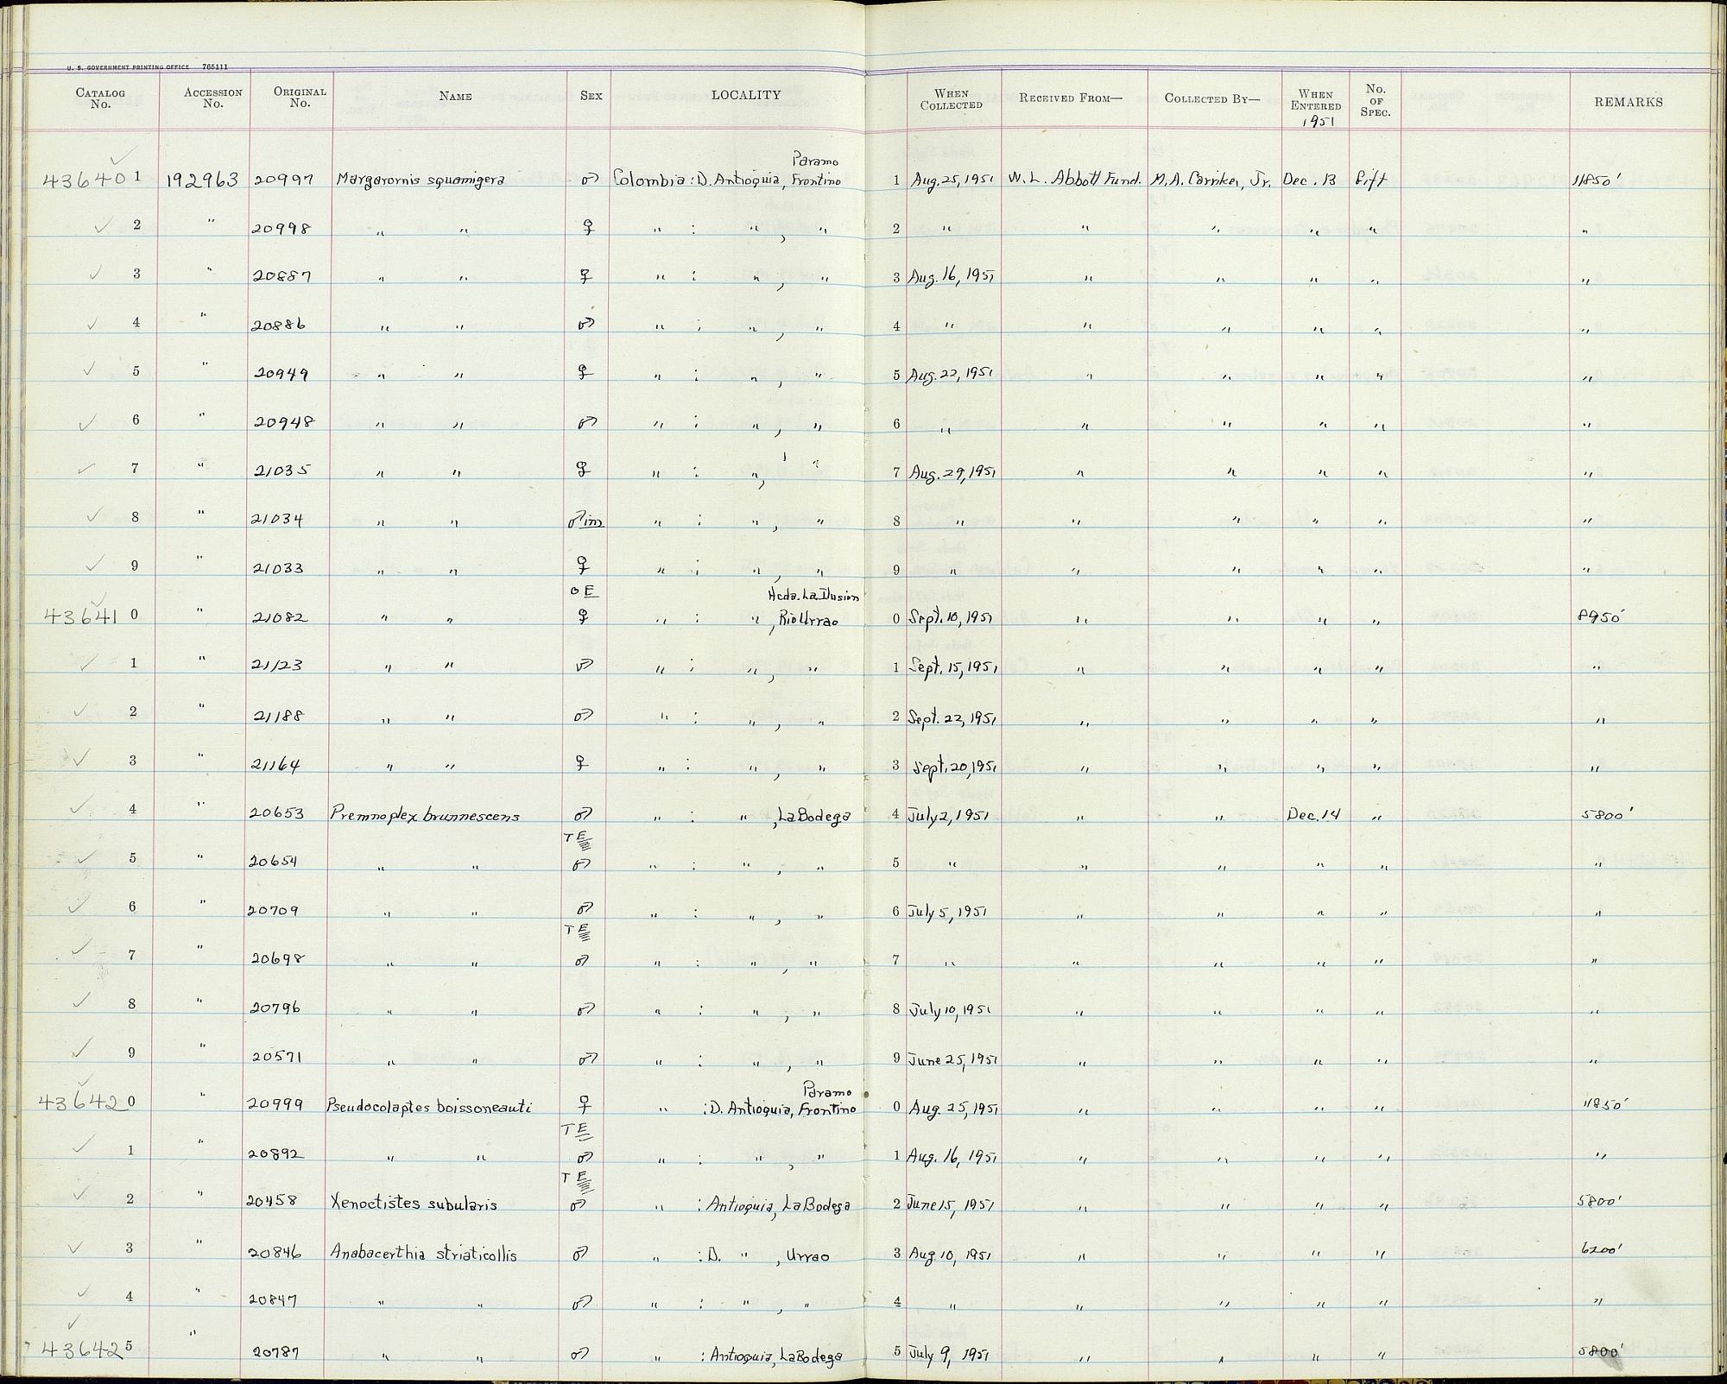Click the "Accession No." column header
This screenshot has width=1727, height=1384.
[x=212, y=98]
